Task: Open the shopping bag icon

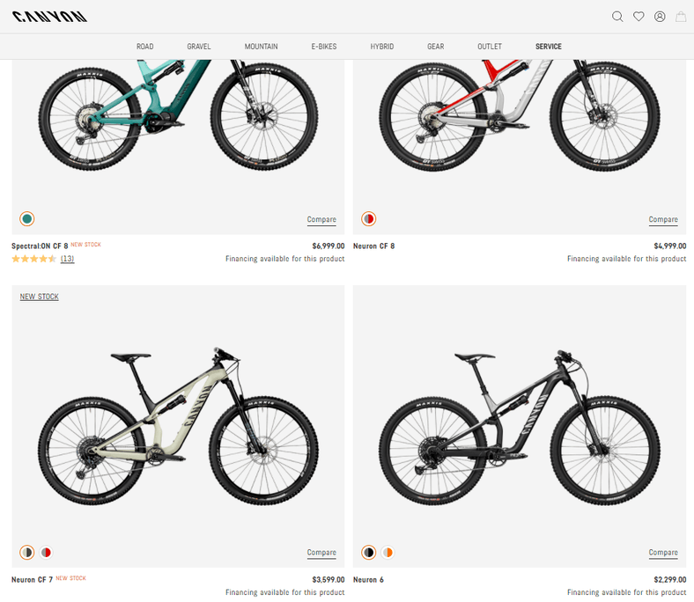Action: [681, 17]
